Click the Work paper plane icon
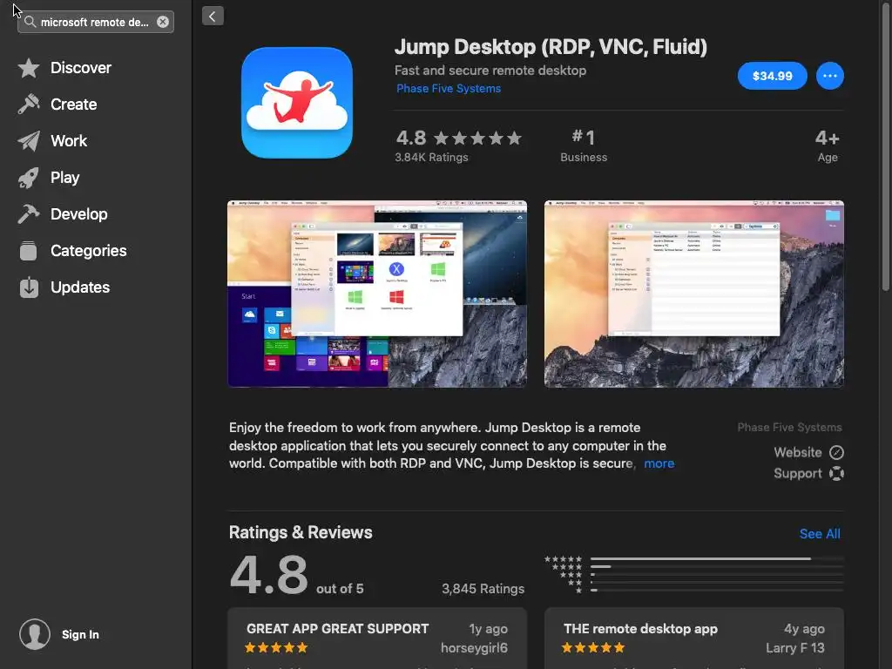 29,140
